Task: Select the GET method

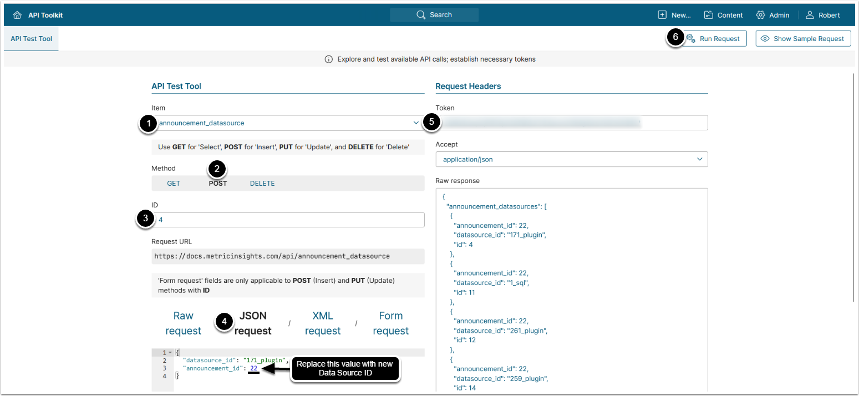Action: [174, 184]
